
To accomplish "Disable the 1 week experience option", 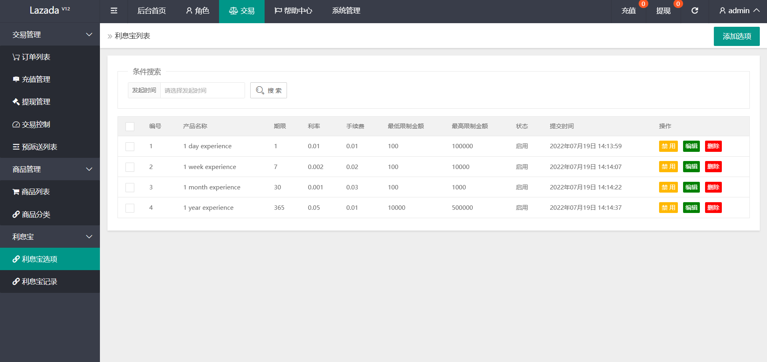I will click(668, 167).
